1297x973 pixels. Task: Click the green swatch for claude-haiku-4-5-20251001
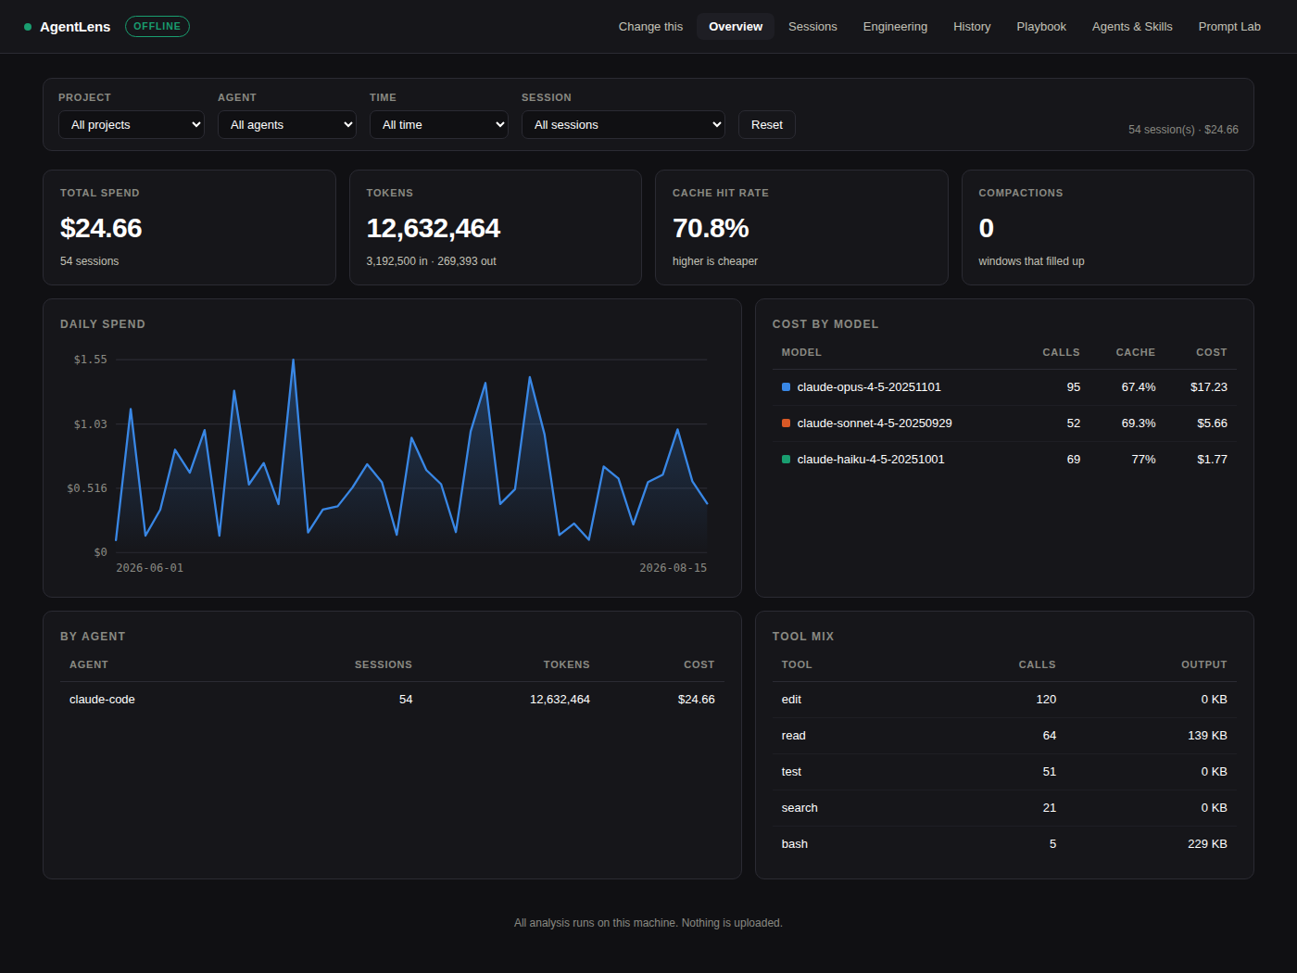point(786,460)
